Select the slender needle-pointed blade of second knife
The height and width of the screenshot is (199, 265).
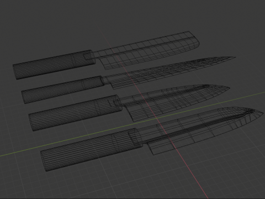170,73
